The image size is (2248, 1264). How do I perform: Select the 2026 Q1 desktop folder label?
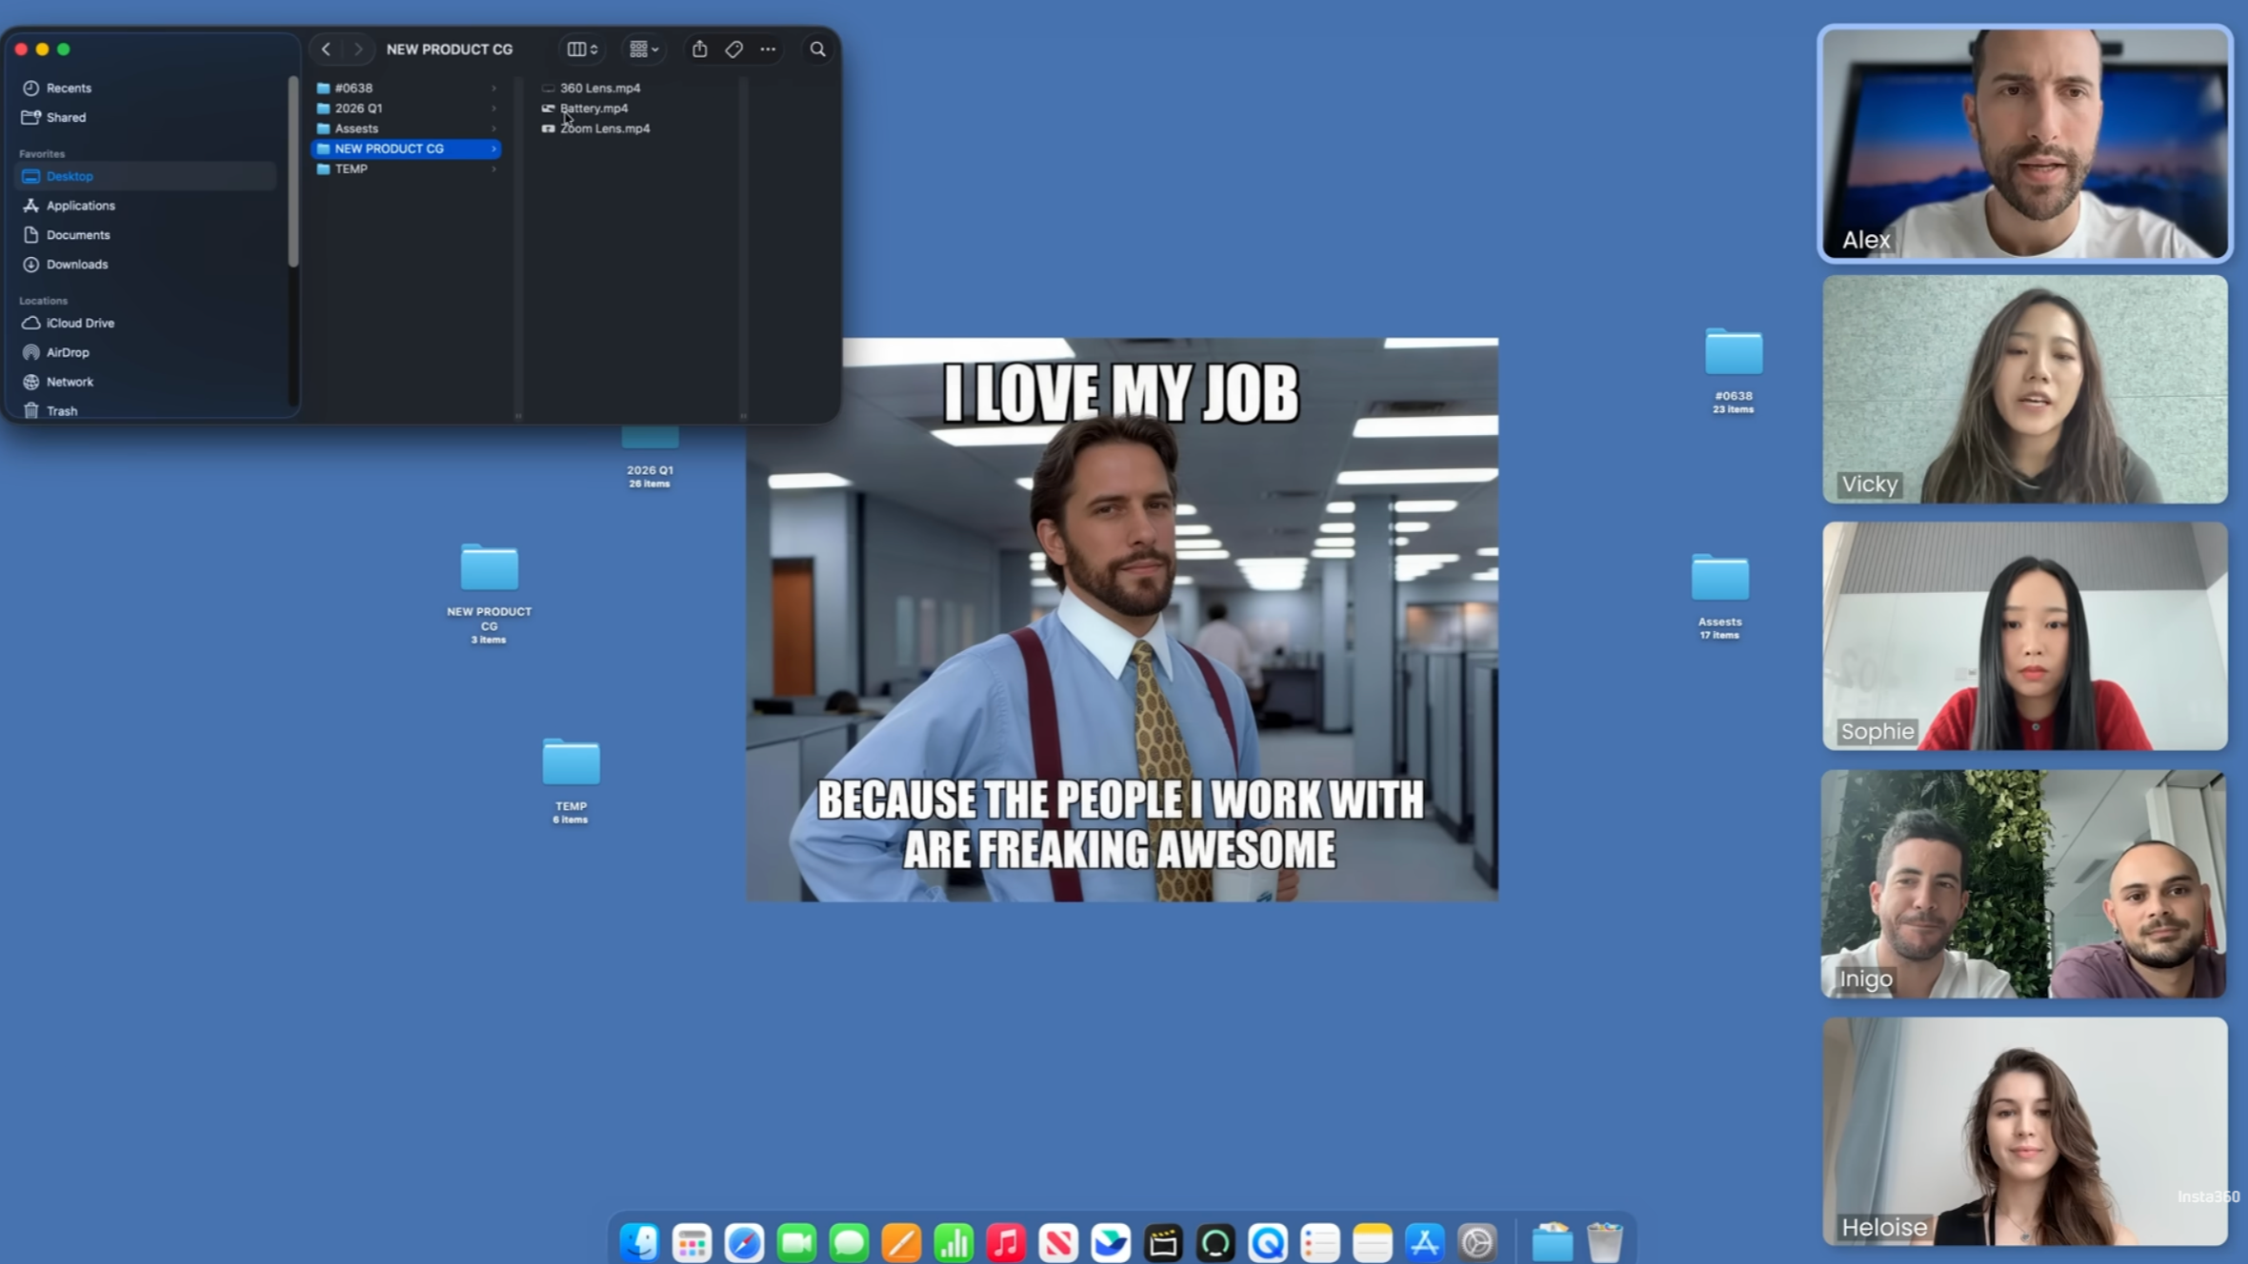tap(650, 470)
